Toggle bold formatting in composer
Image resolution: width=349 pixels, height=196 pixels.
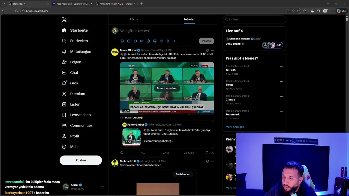(x=168, y=41)
